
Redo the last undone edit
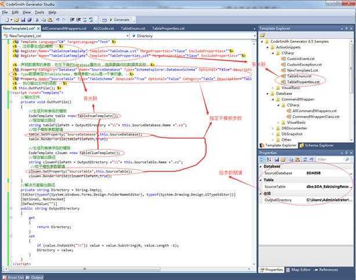point(64,20)
